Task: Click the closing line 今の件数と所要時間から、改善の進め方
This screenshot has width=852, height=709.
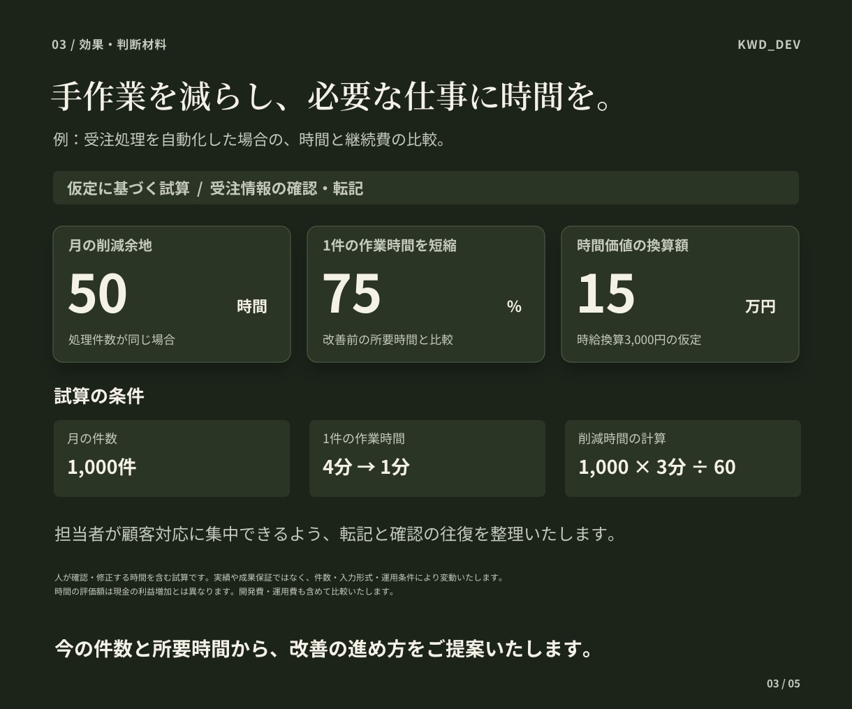Action: (324, 649)
